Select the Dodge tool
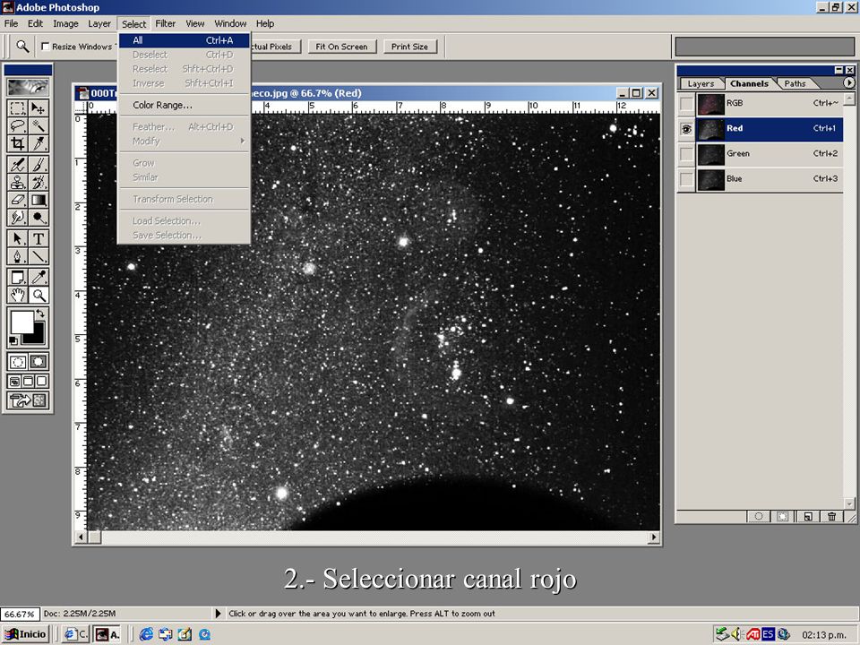 (x=39, y=217)
